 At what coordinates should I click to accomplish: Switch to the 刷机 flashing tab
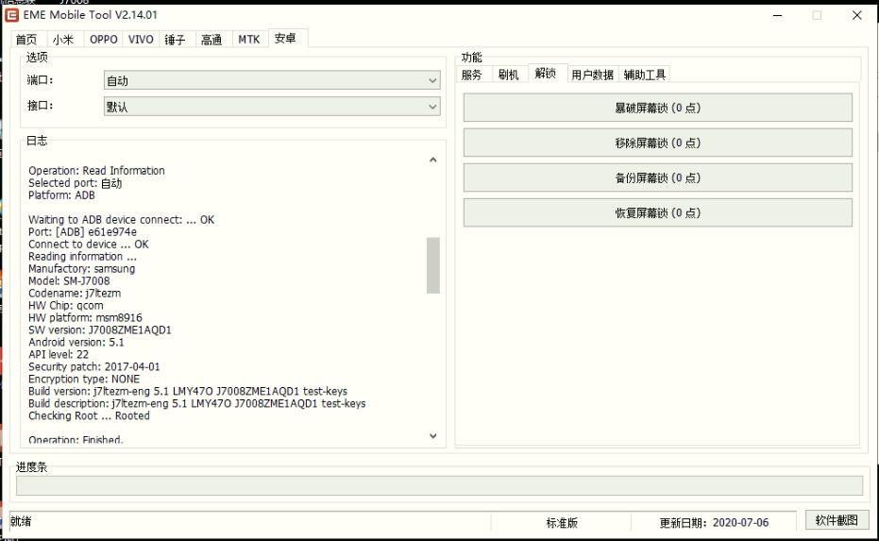point(508,75)
